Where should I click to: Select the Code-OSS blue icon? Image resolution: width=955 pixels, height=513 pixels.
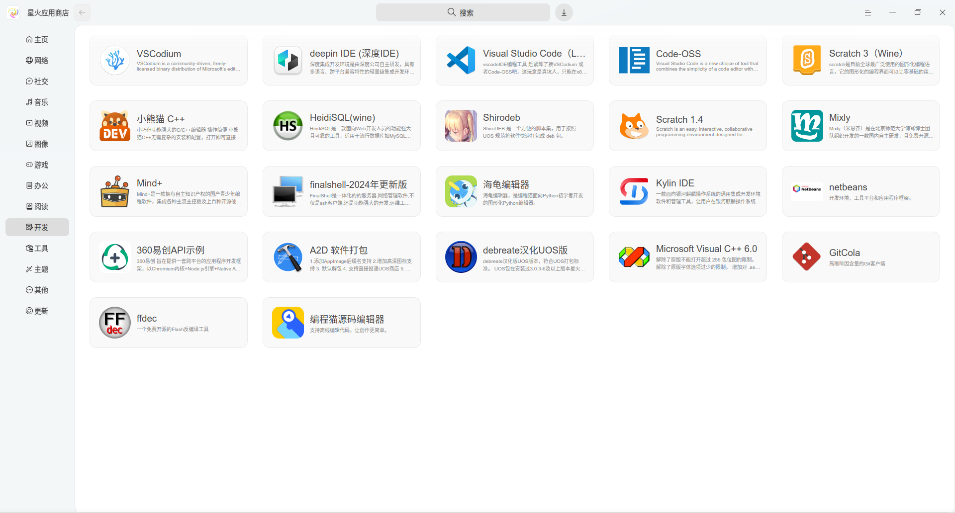(x=634, y=60)
